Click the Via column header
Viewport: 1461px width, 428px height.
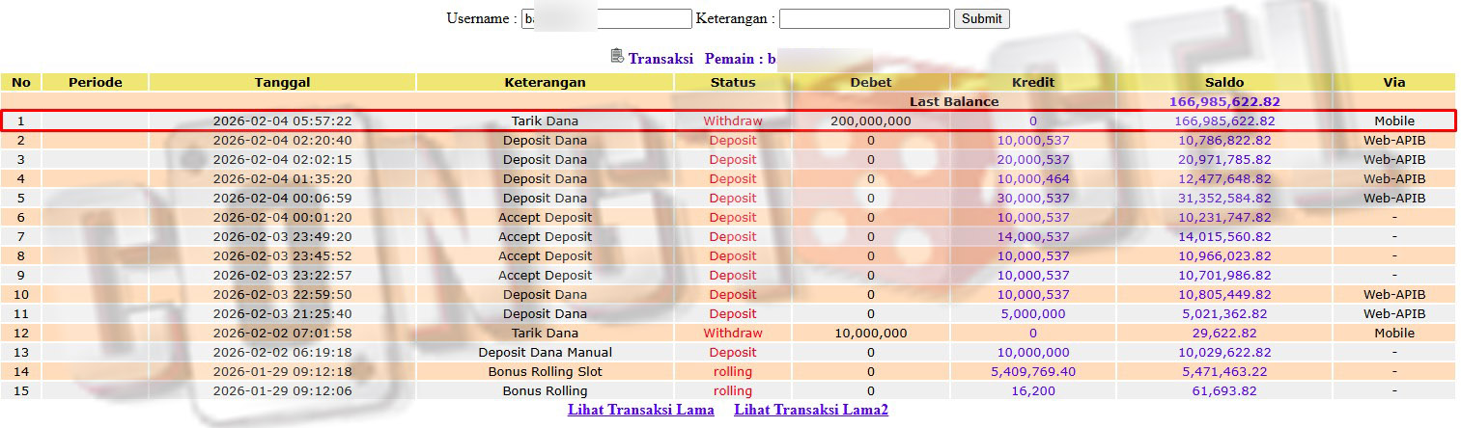[1393, 83]
